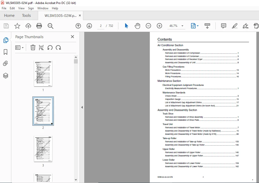Click the fit page view icon
Screen dimensions: 259x183
click(x=193, y=26)
